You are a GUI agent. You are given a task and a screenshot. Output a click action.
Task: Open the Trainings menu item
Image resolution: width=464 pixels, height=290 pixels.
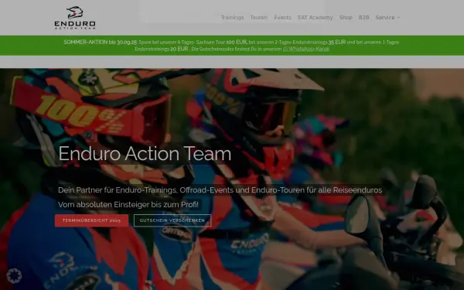tap(232, 18)
